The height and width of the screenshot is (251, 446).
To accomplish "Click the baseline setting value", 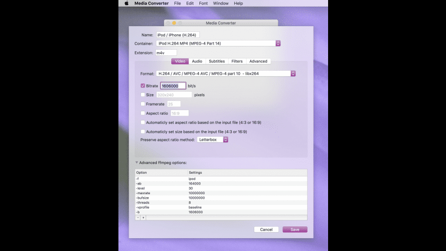I will click(x=195, y=207).
